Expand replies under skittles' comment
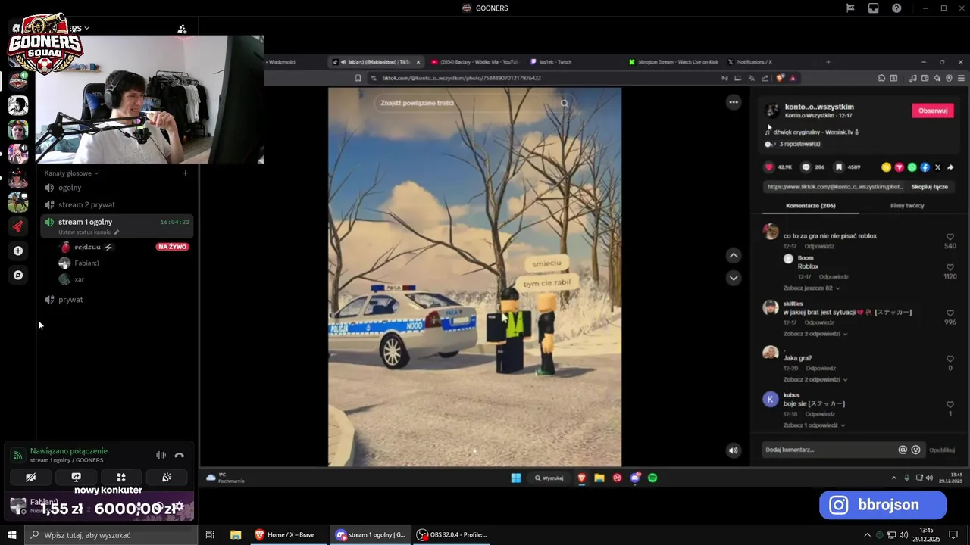The image size is (970, 545). click(x=815, y=334)
